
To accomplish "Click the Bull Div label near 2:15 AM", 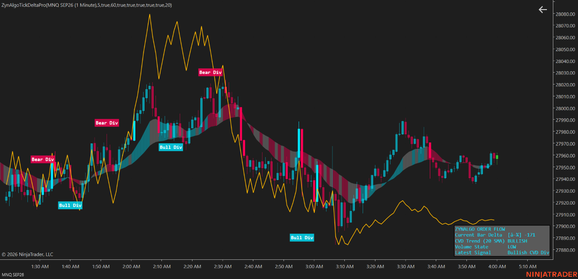I will point(171,147).
